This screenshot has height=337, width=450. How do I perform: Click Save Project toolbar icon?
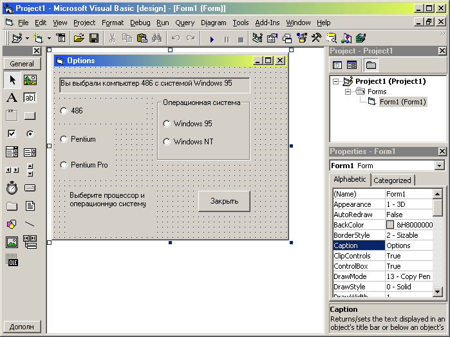pyautogui.click(x=94, y=38)
